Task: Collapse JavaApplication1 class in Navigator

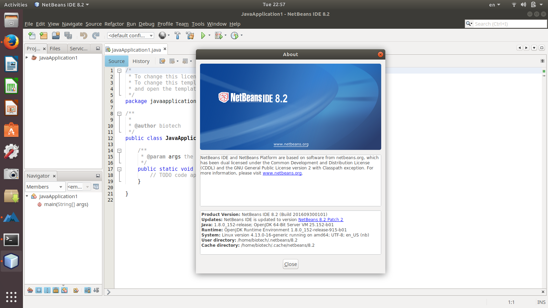Action: click(27, 196)
